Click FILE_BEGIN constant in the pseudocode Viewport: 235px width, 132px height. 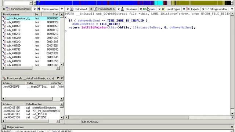[x=109, y=24]
